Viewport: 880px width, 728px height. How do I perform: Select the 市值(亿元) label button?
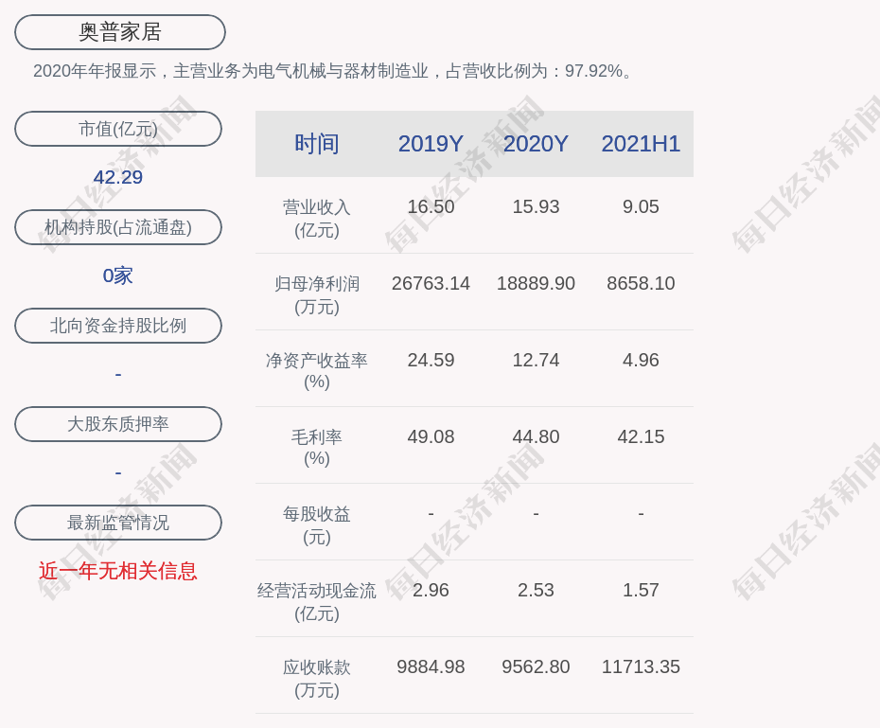click(x=118, y=129)
